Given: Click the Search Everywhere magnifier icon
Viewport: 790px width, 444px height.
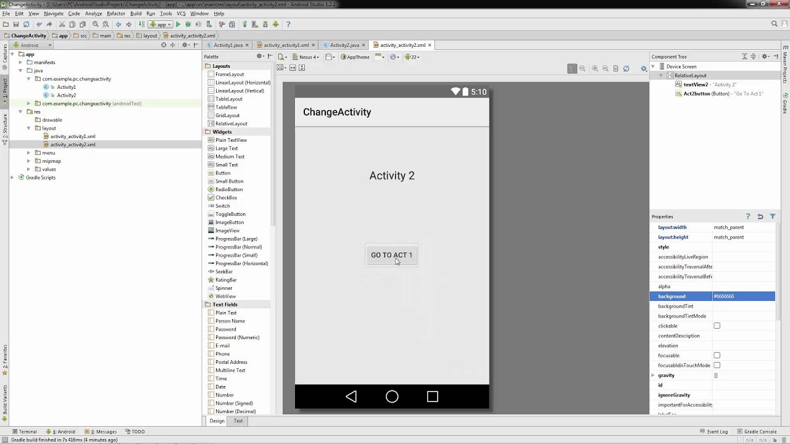Looking at the screenshot, I should [x=774, y=24].
